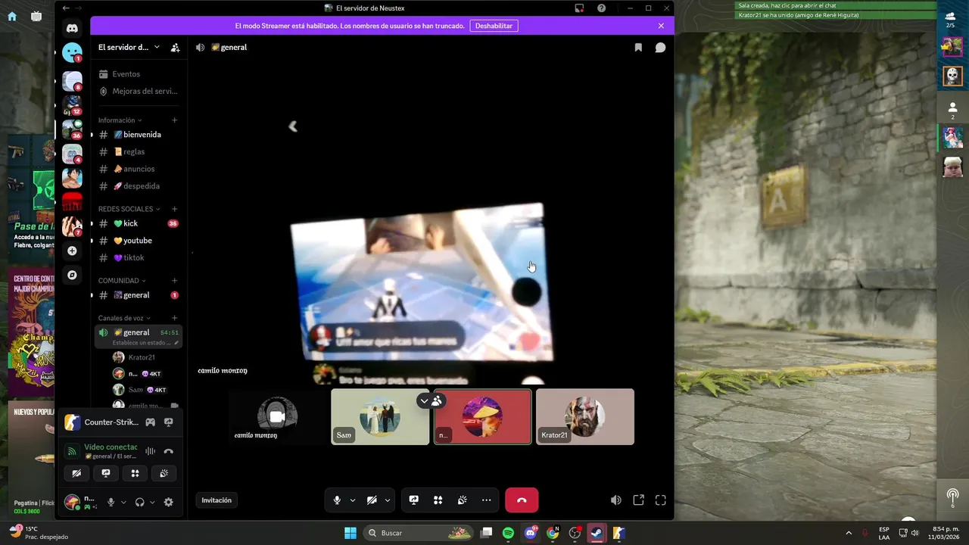Click the participants chevron above the video tiles
This screenshot has height=545, width=969.
pyautogui.click(x=424, y=400)
